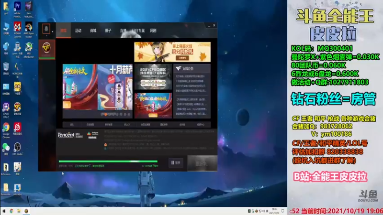The width and height of the screenshot is (383, 215).
Task: Open Adobe Premiere desktop icon
Action: pyautogui.click(x=17, y=10)
